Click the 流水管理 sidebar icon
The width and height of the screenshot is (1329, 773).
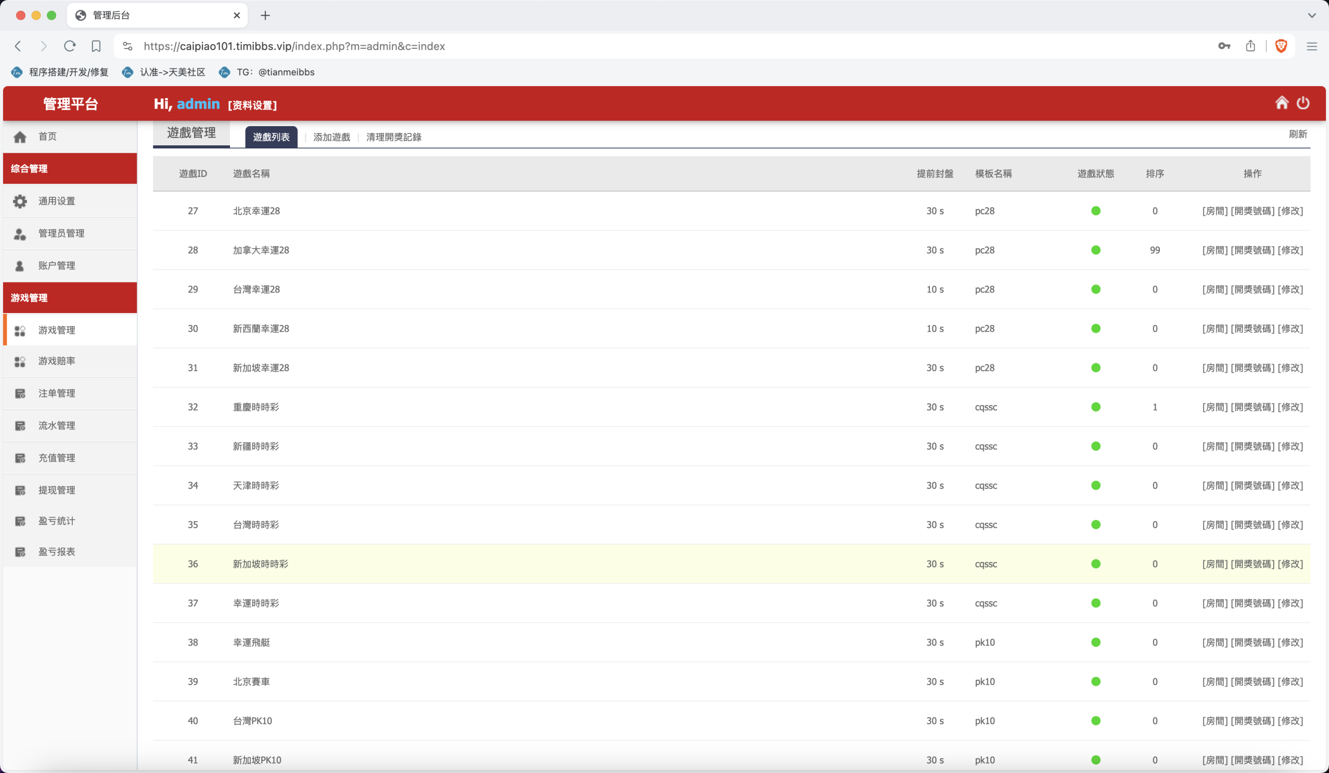(20, 426)
